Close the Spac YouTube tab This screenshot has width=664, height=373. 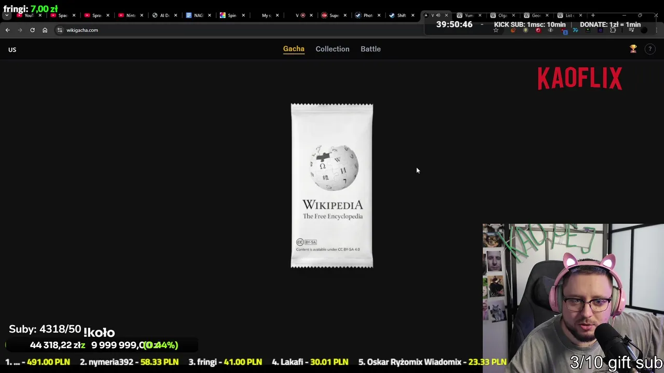[74, 16]
